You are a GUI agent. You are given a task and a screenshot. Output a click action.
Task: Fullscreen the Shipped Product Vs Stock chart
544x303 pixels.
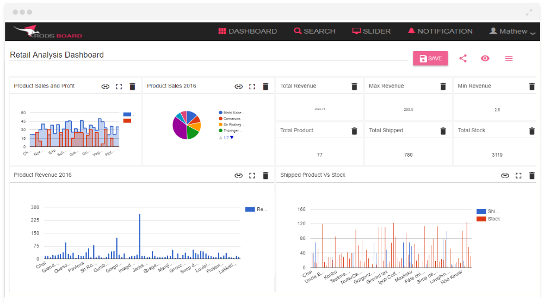pos(518,176)
